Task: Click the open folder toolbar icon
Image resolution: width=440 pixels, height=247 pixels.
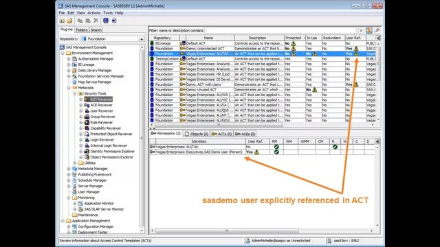Action: (69, 21)
